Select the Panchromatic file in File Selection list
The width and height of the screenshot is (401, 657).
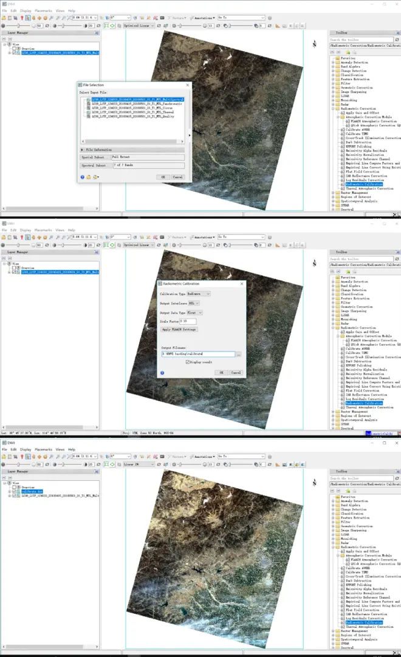(137, 104)
